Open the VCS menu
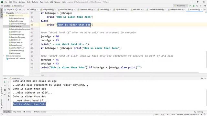This screenshot has height=116, width=207. pos(51,2)
